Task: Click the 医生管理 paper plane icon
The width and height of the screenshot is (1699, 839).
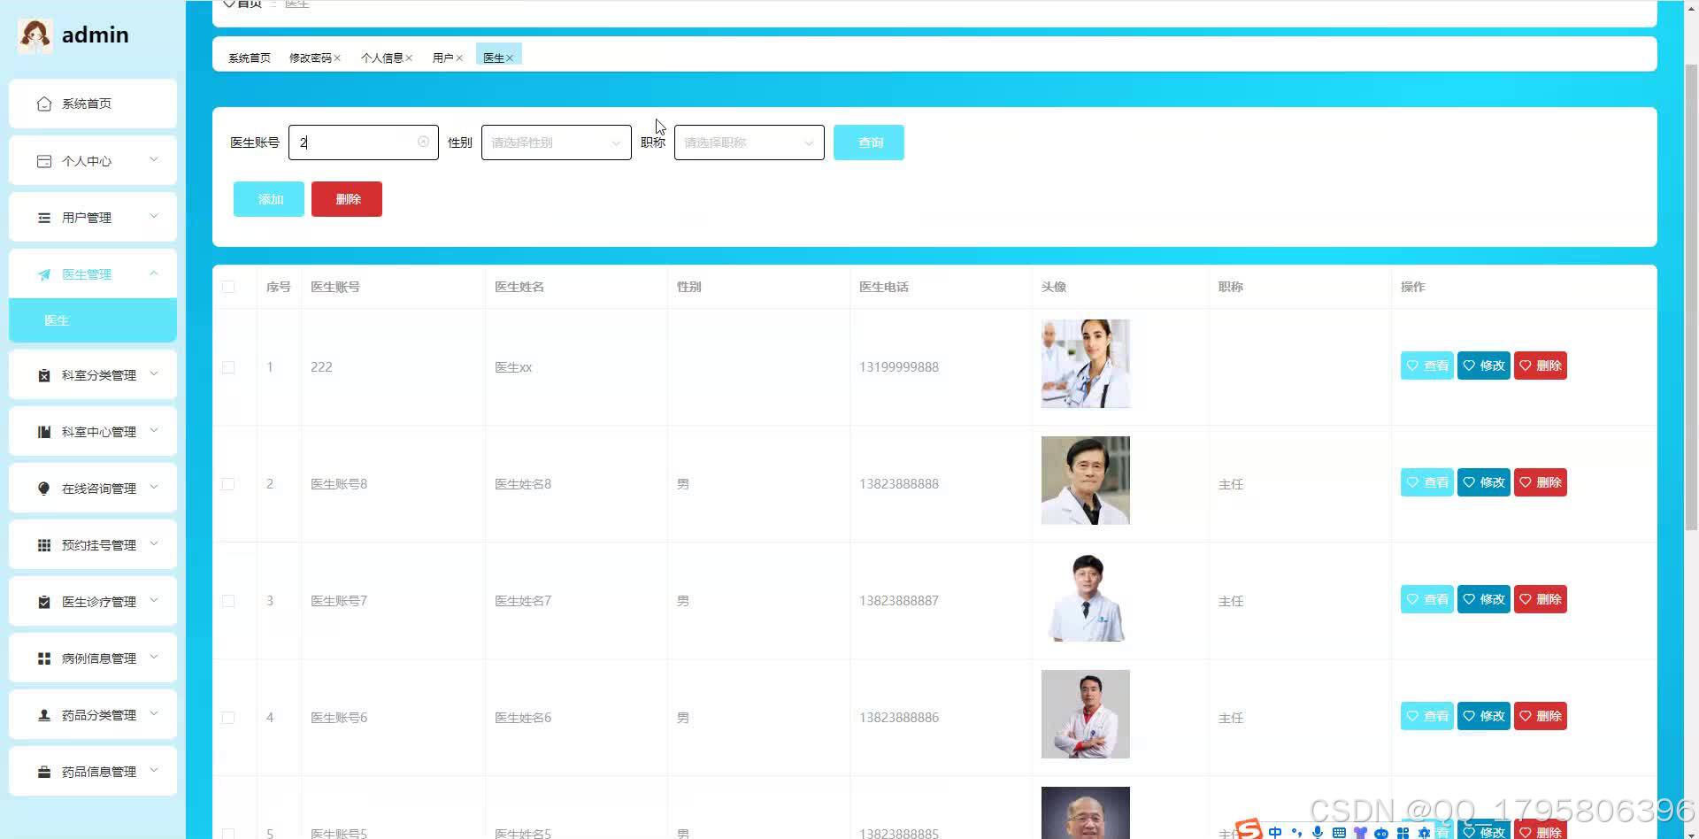Action: [x=44, y=274]
